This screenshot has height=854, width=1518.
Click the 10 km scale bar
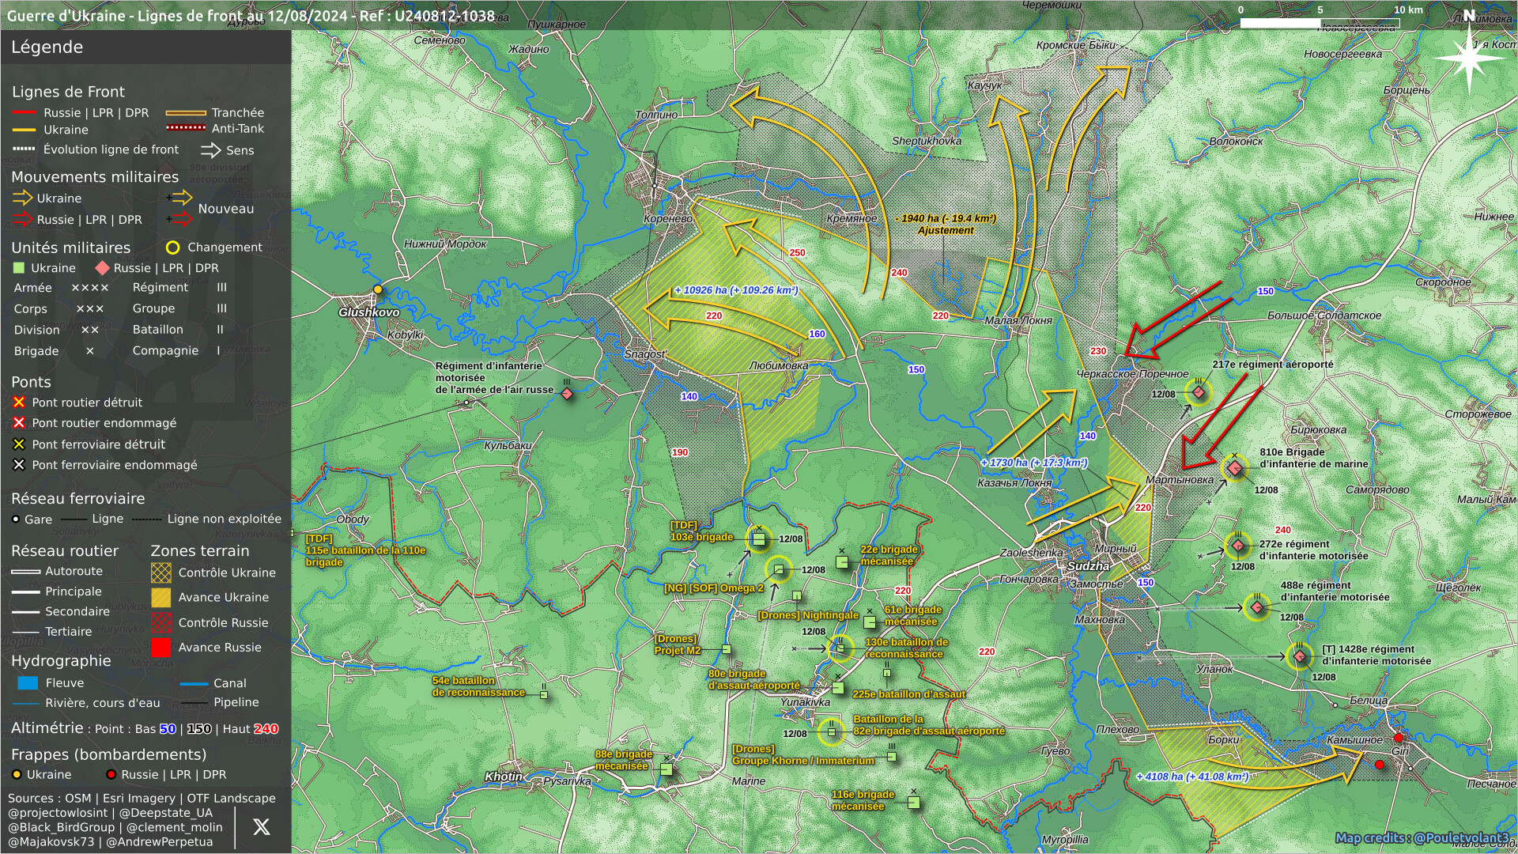pos(1319,22)
